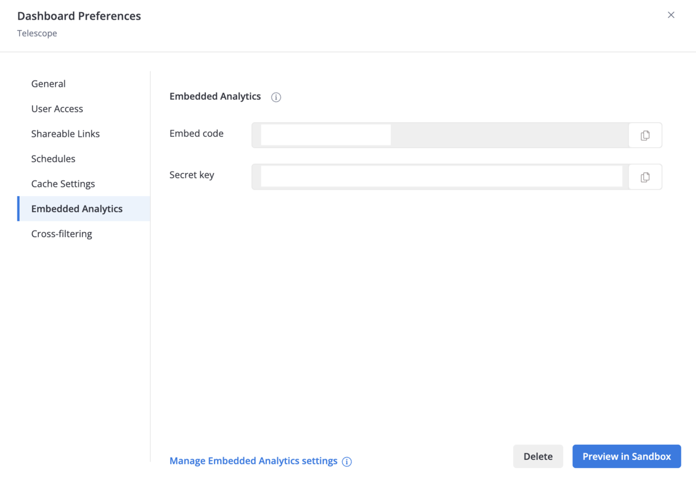Screen dimensions: 696x479
Task: Click the Manage Embedded Analytics settings link
Action: pyautogui.click(x=253, y=461)
